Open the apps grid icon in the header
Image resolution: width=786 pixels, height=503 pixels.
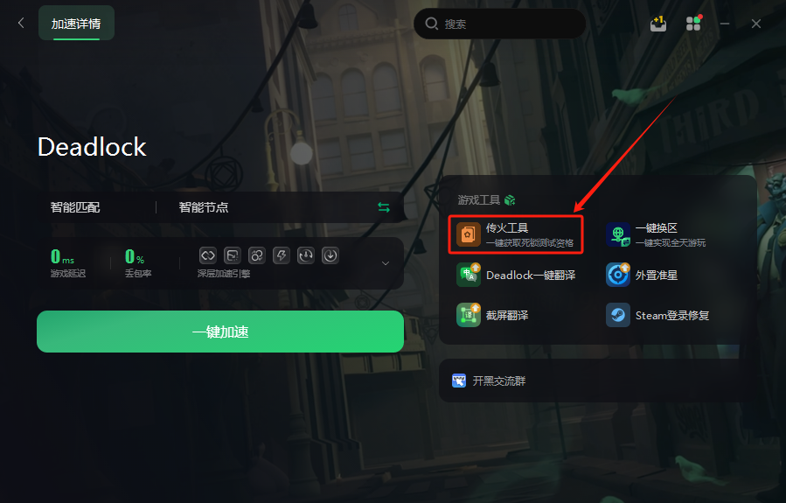(693, 23)
